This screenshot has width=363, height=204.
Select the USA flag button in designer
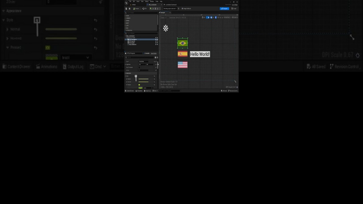coord(183,65)
